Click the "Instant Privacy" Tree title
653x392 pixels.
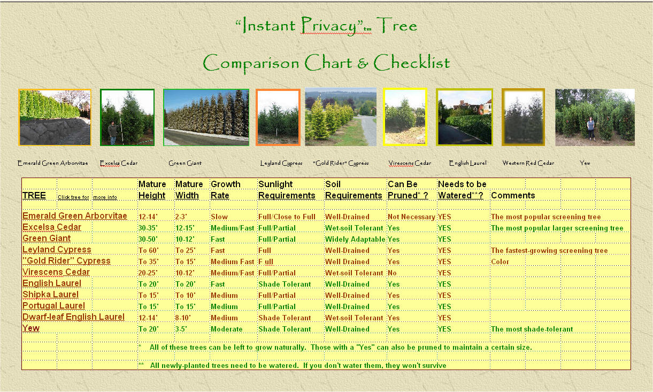pos(326,26)
